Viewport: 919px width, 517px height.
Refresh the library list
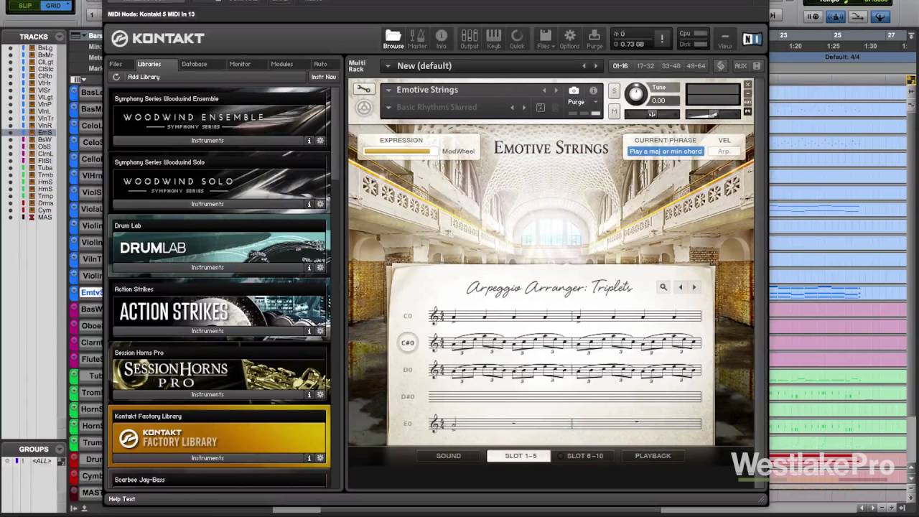(x=116, y=77)
